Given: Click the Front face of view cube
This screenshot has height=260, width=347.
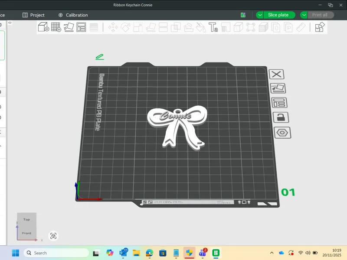Looking at the screenshot, I should (26, 233).
